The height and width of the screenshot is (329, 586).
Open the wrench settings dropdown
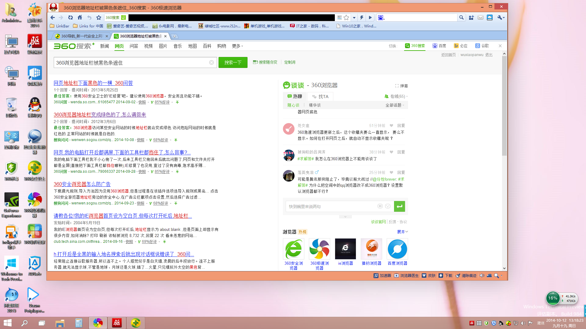click(500, 17)
